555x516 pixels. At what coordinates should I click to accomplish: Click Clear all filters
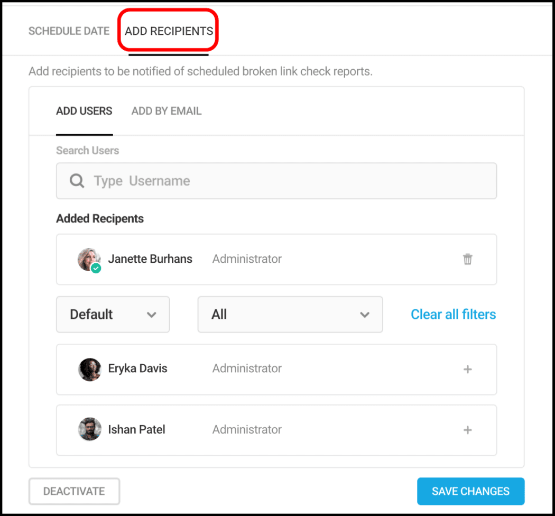pyautogui.click(x=453, y=314)
